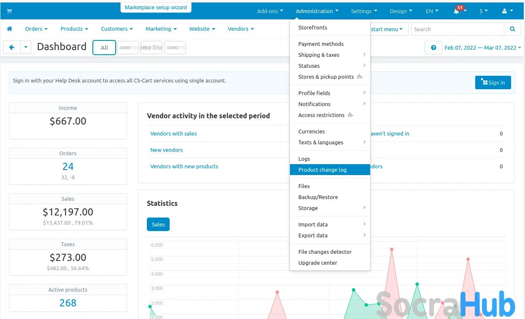Open help question mark icon

433,48
